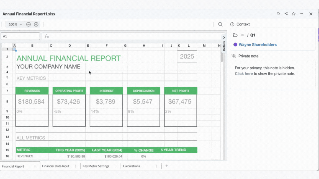
Task: Click the search magnifier above the spreadsheet
Action: point(220,24)
